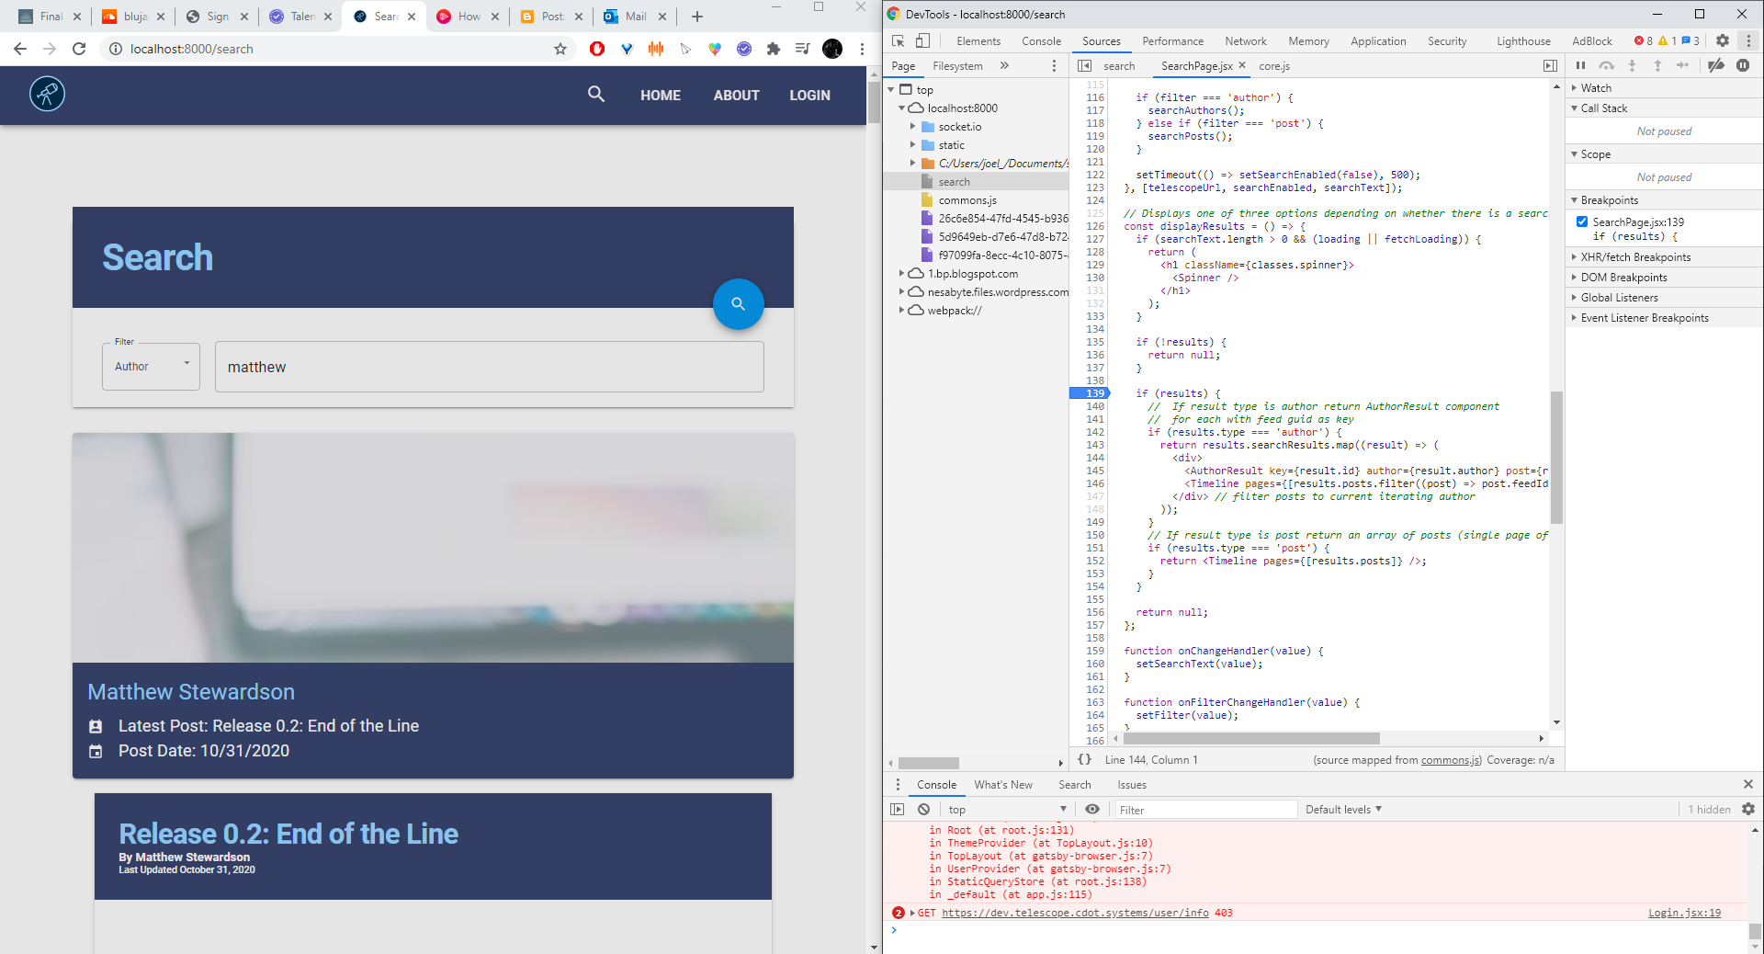Click the Chrome media control icon
The width and height of the screenshot is (1764, 954).
(x=803, y=49)
